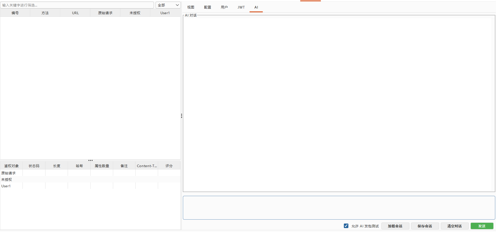Select the 未授权 row in lower table
This screenshot has width=496, height=232.
click(x=90, y=180)
